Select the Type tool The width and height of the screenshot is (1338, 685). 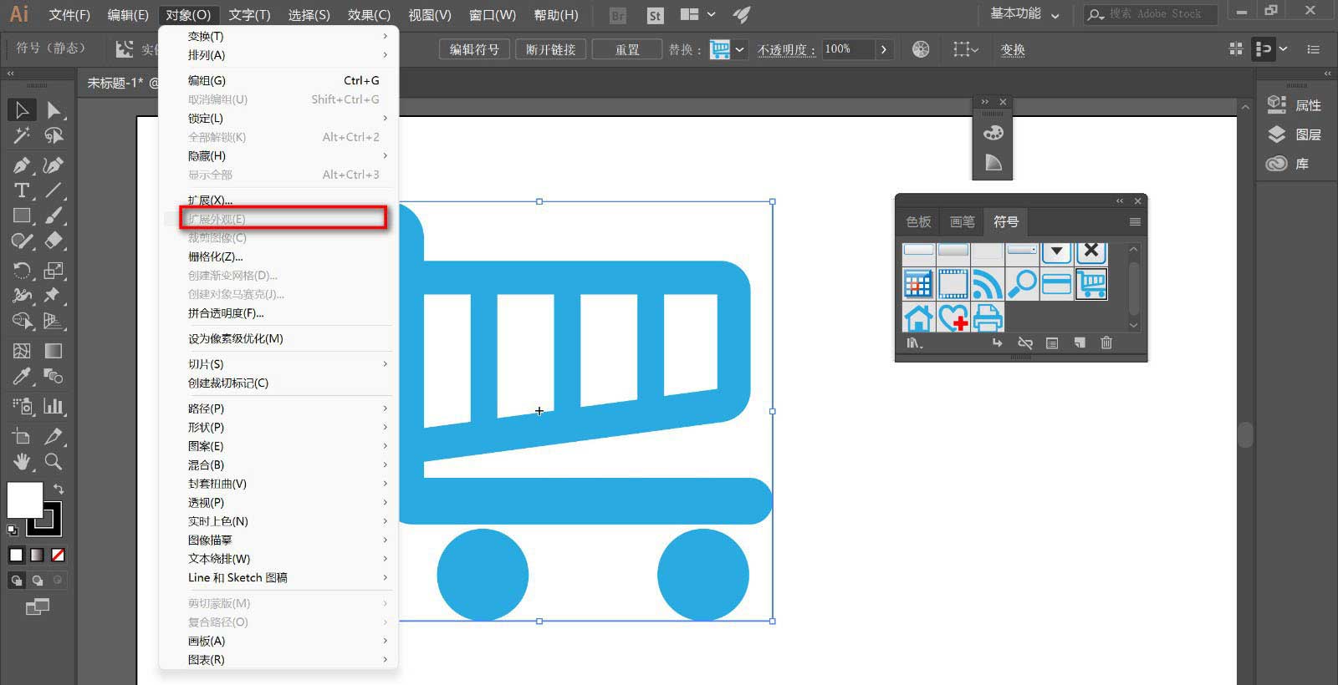22,190
